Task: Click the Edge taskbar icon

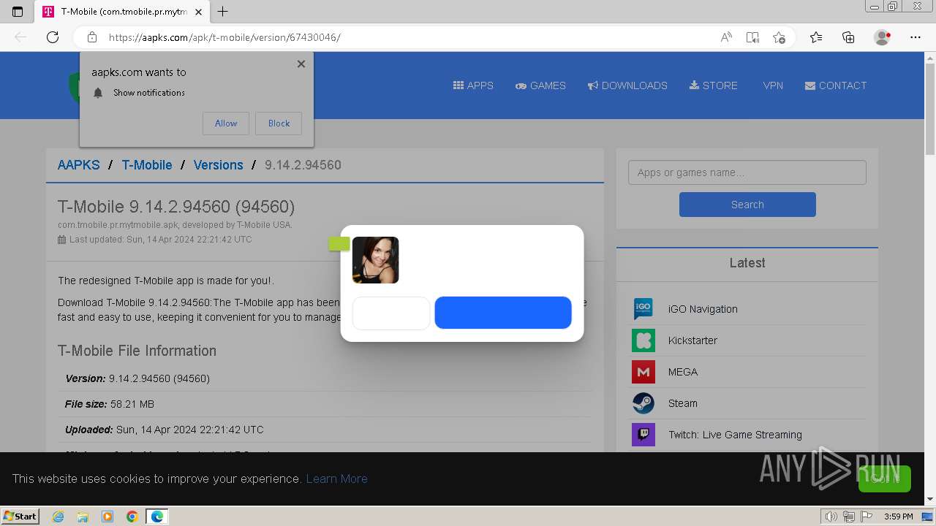Action: point(156,517)
